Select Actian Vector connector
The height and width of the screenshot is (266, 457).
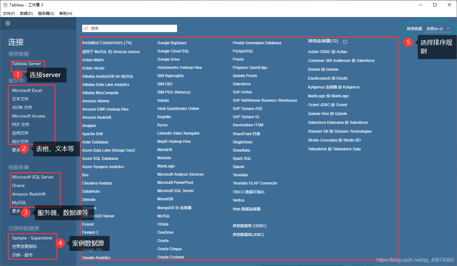coord(93,68)
